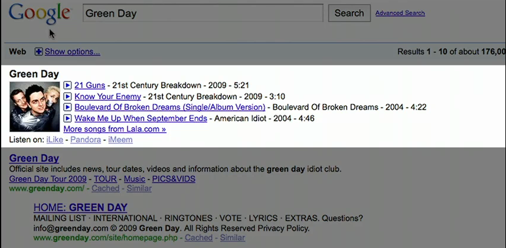Listen on iLike link
Viewport: 506px width, 248px height.
(x=54, y=140)
